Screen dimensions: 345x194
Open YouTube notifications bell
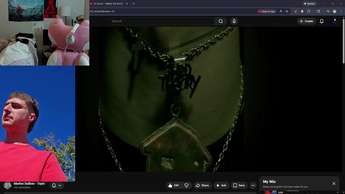click(322, 21)
